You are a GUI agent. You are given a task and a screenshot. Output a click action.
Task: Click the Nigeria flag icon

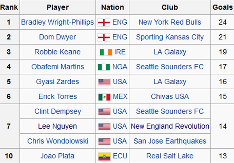104,67
